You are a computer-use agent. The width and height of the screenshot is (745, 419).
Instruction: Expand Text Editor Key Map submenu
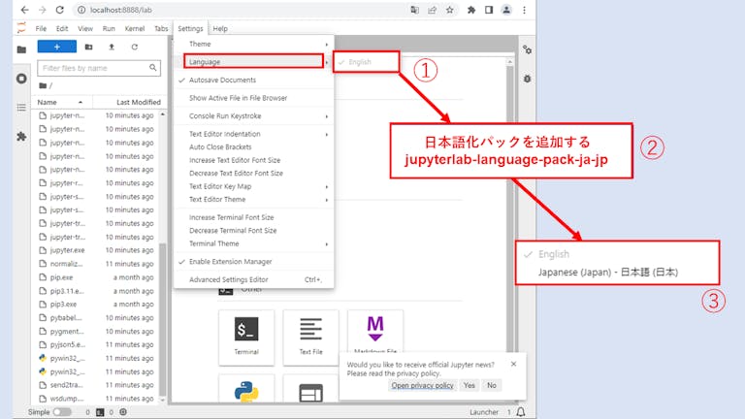pyautogui.click(x=254, y=186)
